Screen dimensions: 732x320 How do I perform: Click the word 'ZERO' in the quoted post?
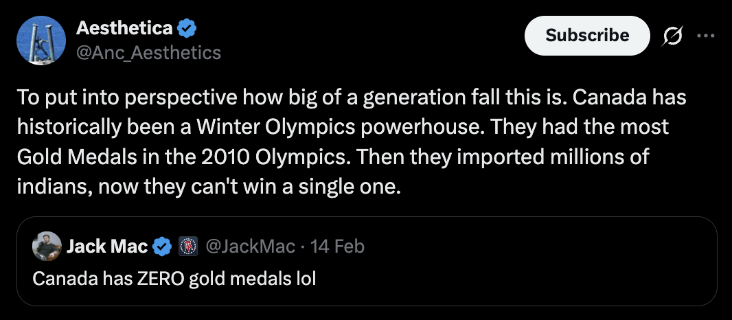point(161,279)
